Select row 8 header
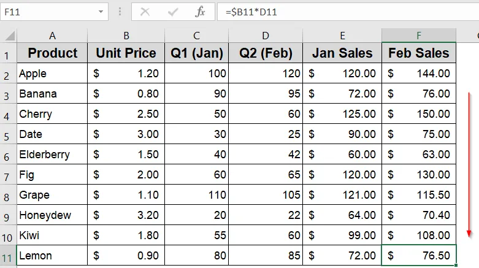This screenshot has height=268, width=479. point(8,194)
